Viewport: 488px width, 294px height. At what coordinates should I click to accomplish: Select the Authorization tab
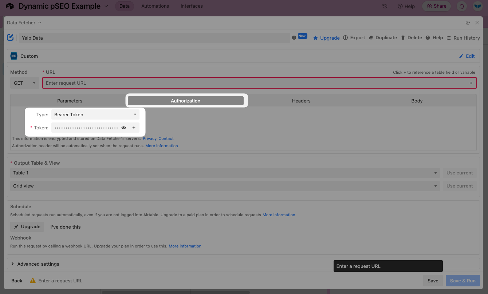[186, 101]
